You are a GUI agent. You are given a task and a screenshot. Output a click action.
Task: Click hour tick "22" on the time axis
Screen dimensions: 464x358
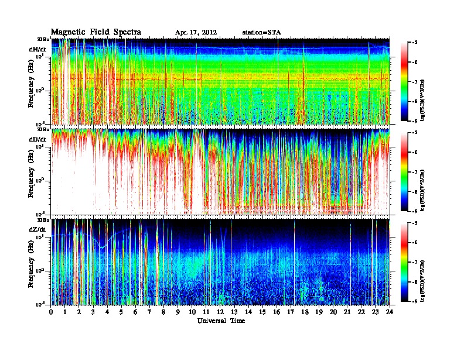(361, 312)
